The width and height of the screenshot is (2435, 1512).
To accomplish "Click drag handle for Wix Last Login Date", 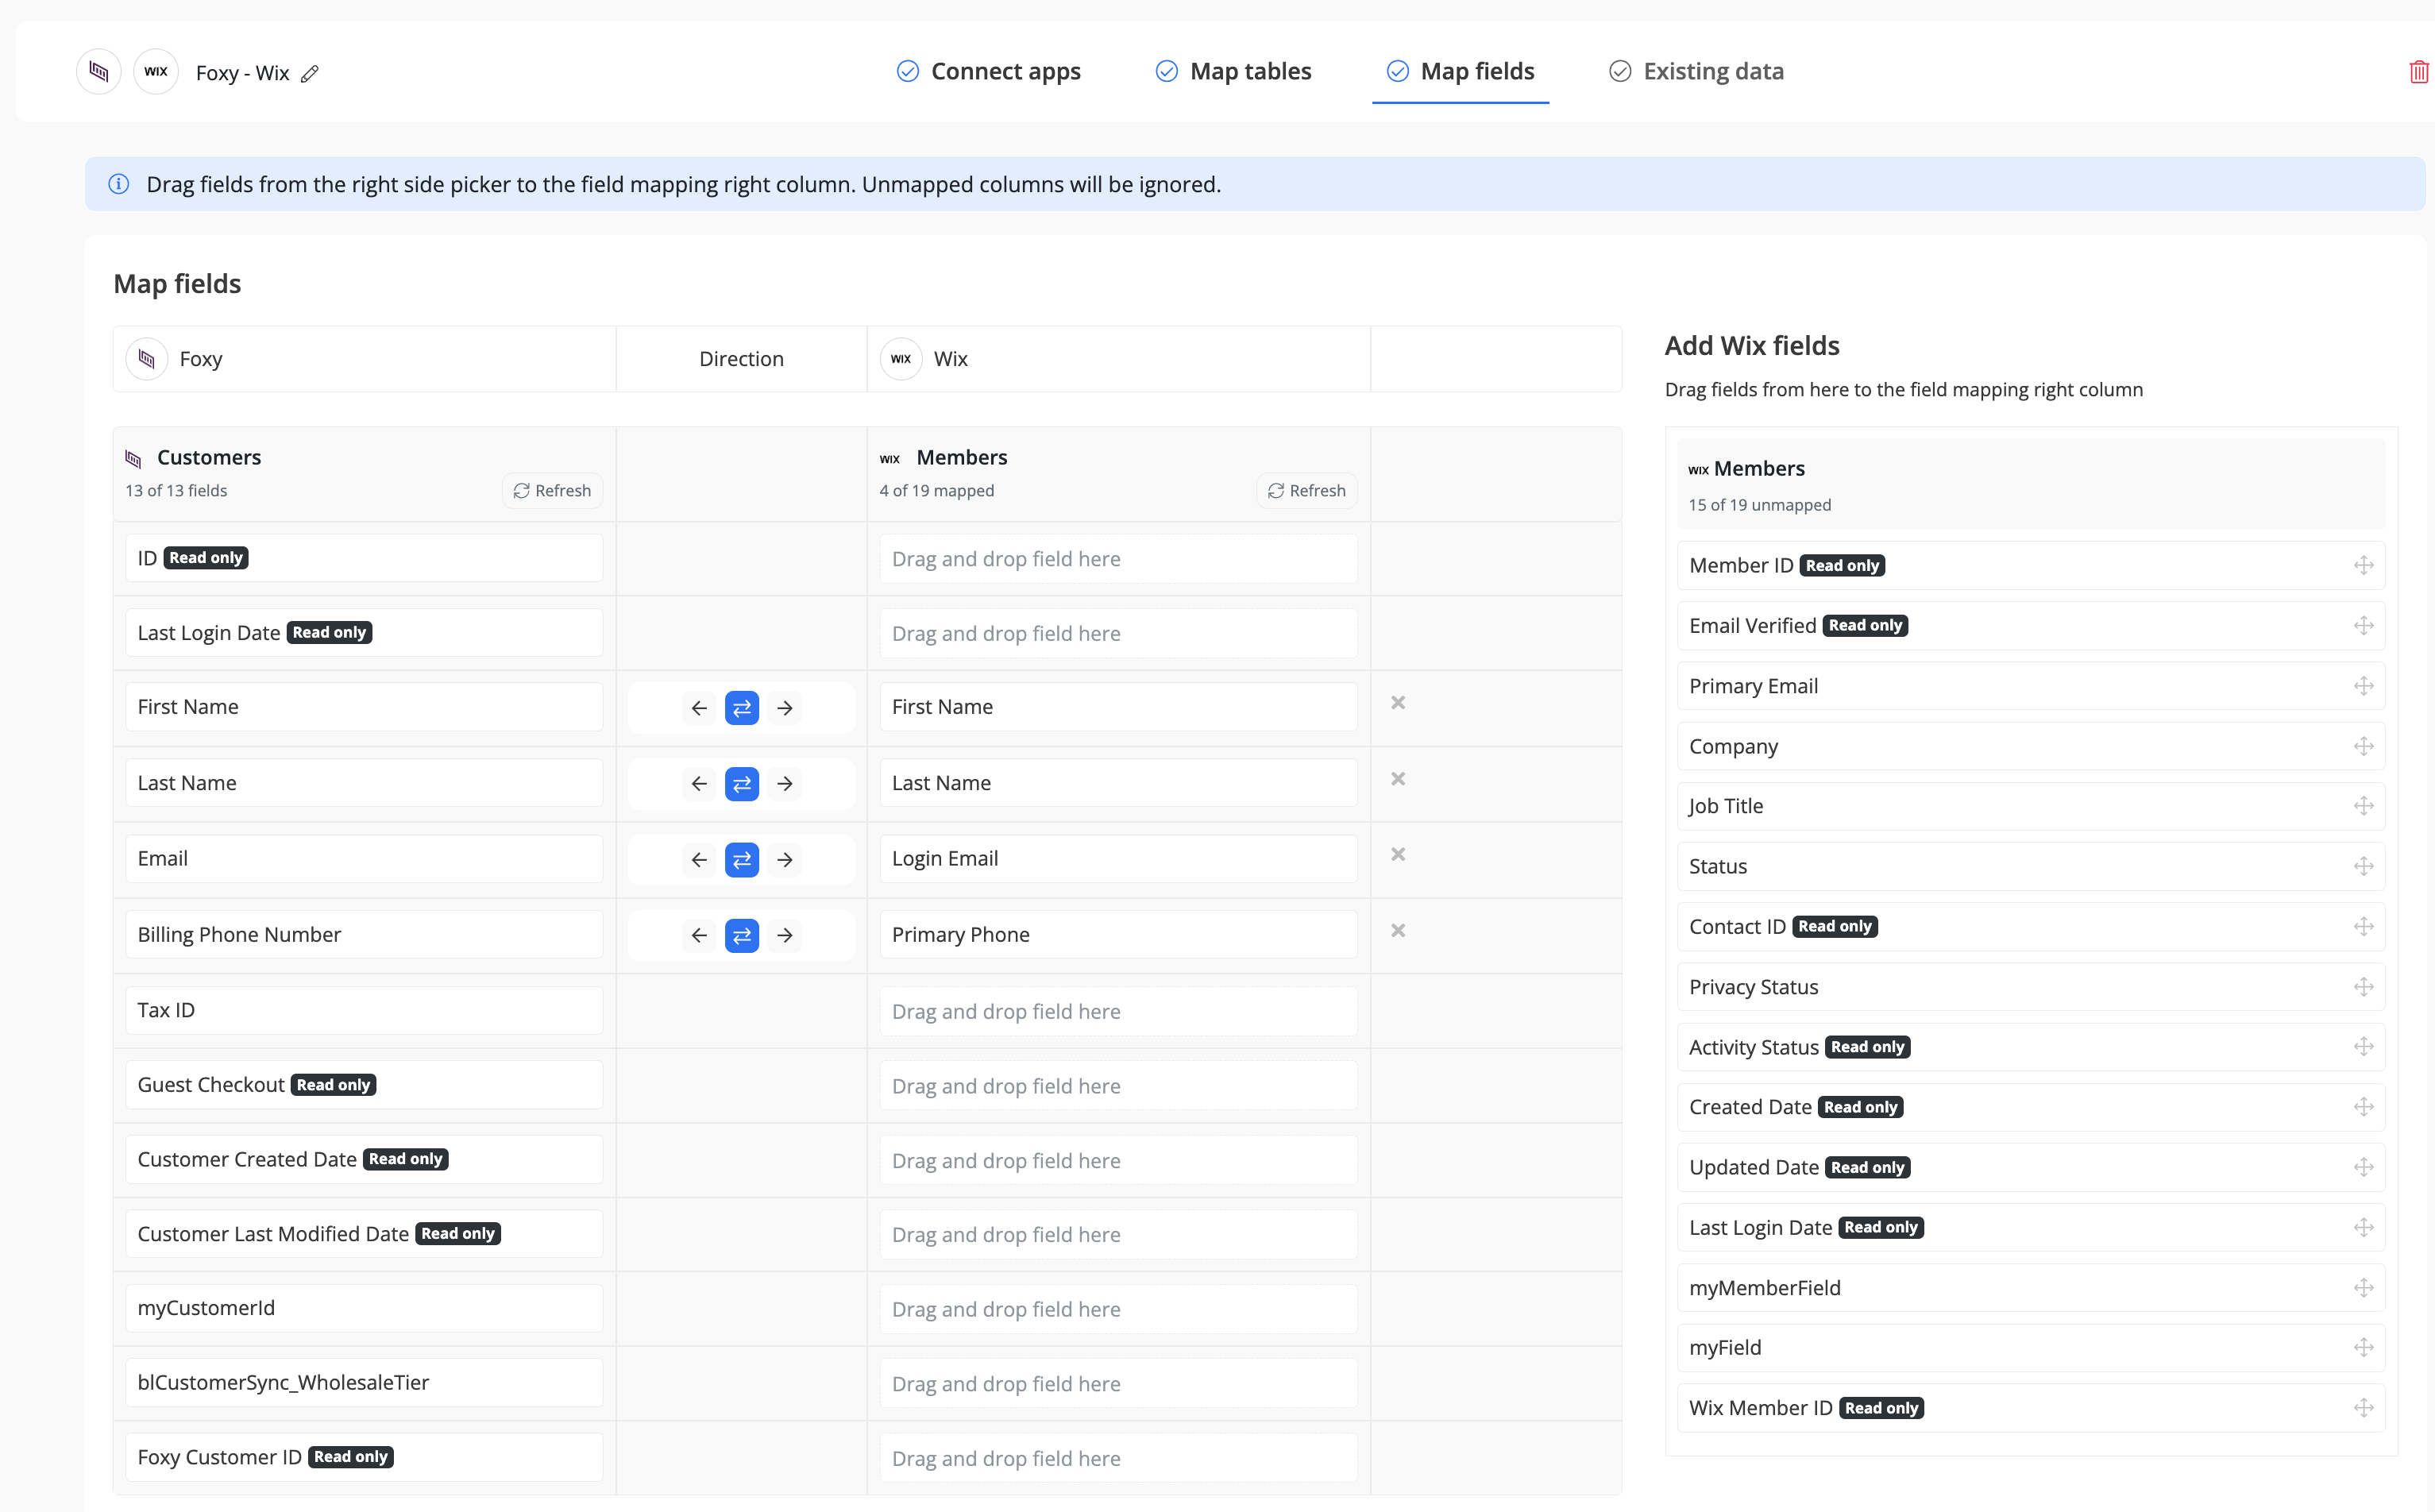I will [2363, 1228].
